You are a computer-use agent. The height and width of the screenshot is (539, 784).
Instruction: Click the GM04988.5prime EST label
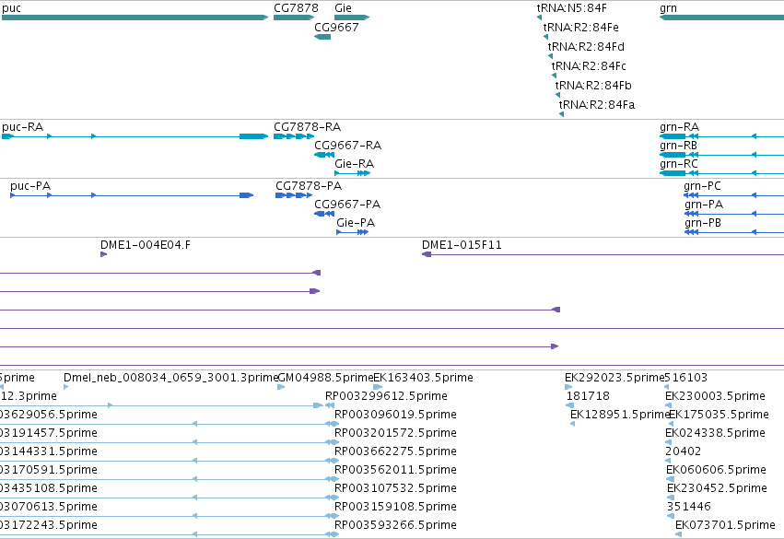tap(325, 378)
